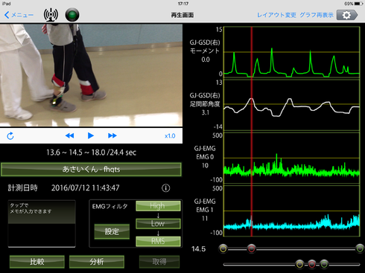Tap the EMG 1 cyan graph
365x273 pixels.
[292, 211]
